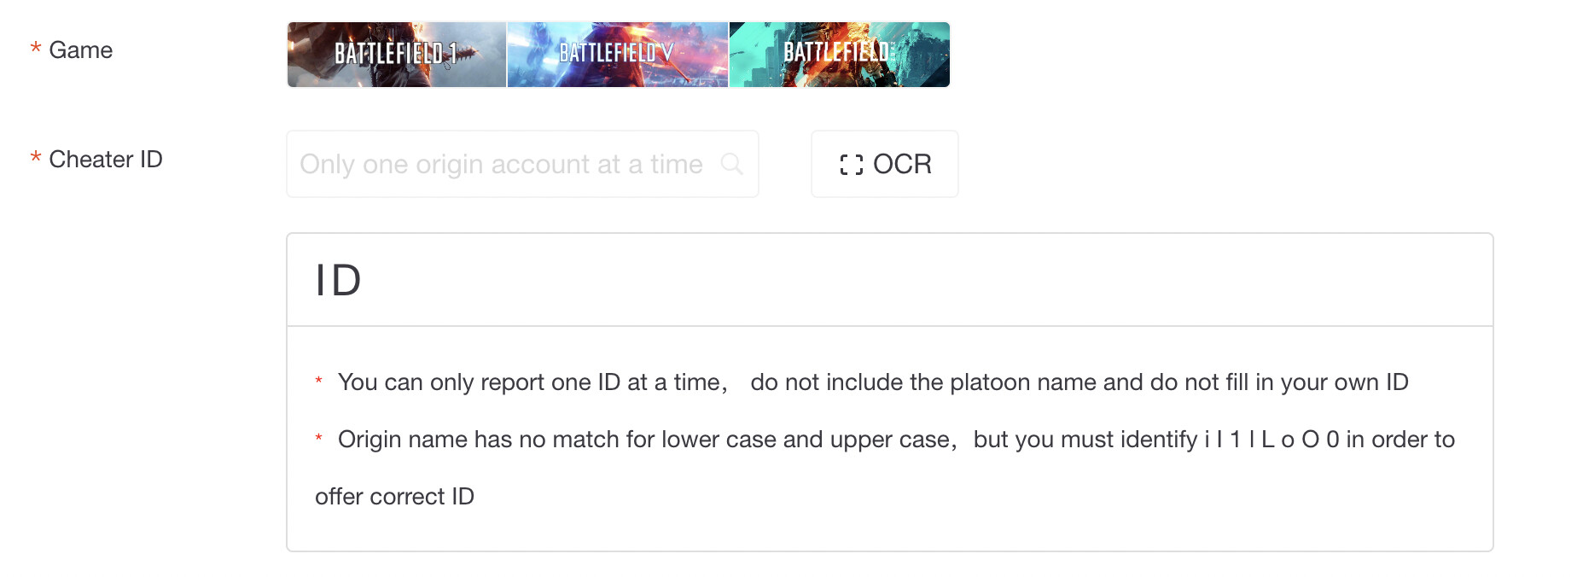The width and height of the screenshot is (1577, 577).
Task: Open the OCR recognition button
Action: (885, 164)
